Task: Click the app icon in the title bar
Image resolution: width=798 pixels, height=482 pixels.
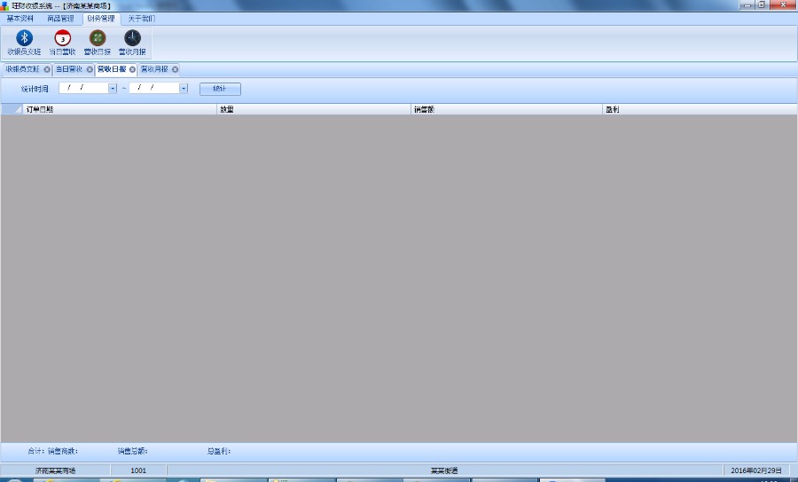Action: [x=5, y=5]
